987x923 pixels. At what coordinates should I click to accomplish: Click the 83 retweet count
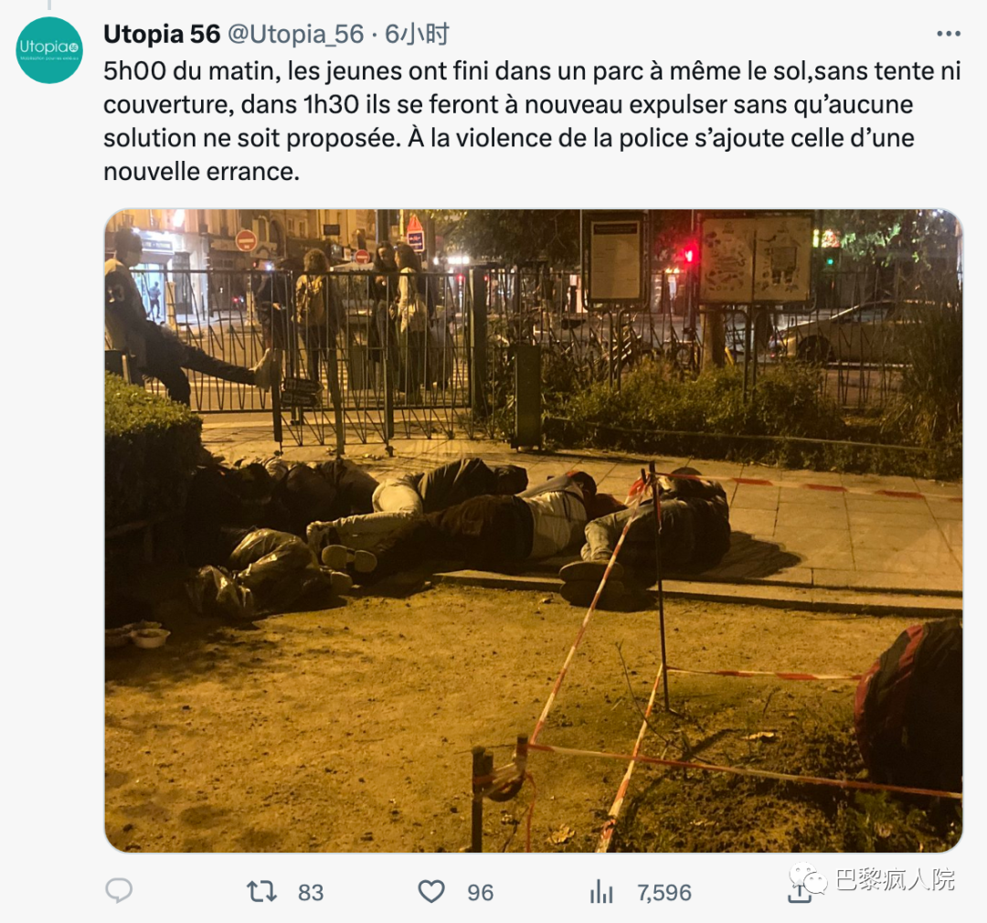tap(311, 893)
